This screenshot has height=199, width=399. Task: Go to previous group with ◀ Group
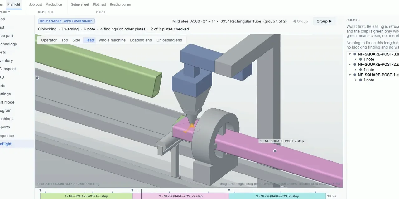tap(300, 21)
